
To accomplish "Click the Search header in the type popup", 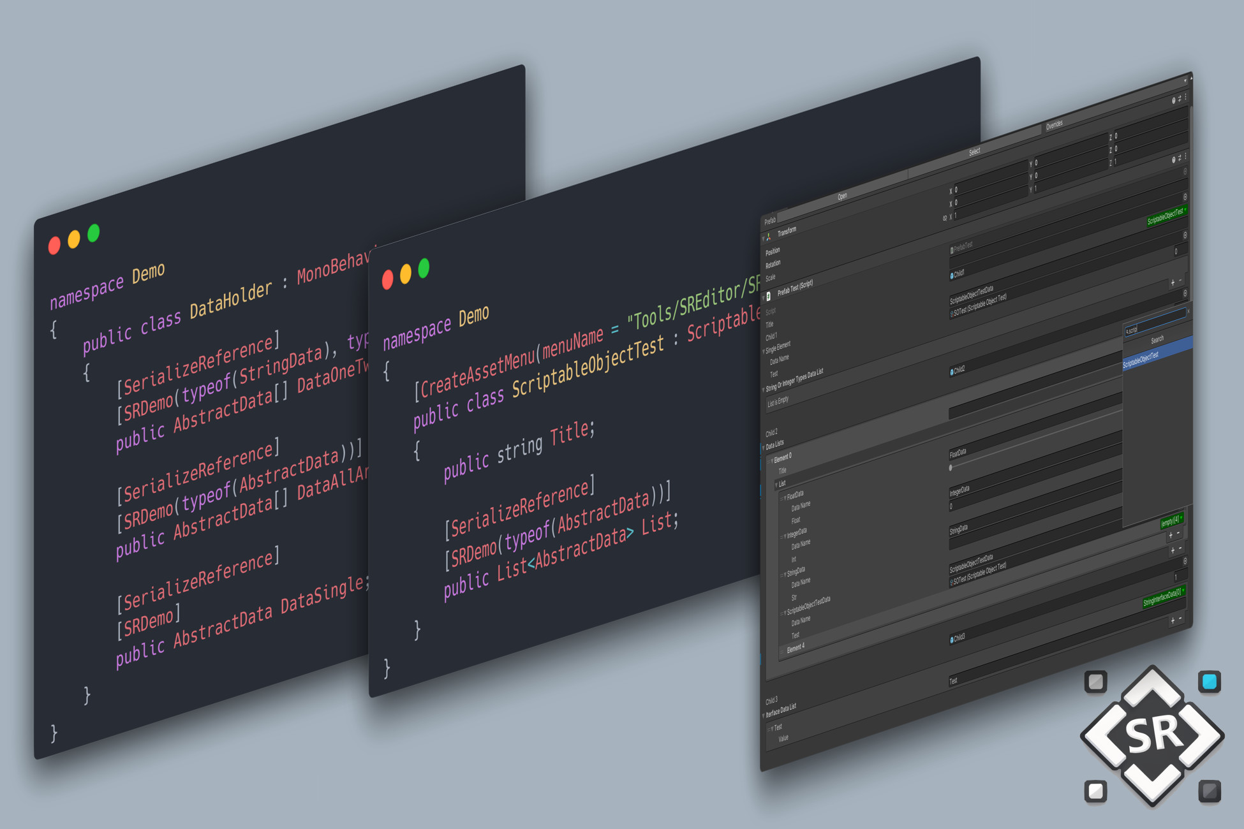I will (x=1157, y=340).
